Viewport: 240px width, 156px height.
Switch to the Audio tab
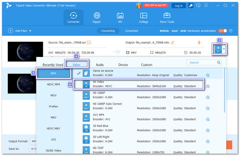click(x=100, y=65)
